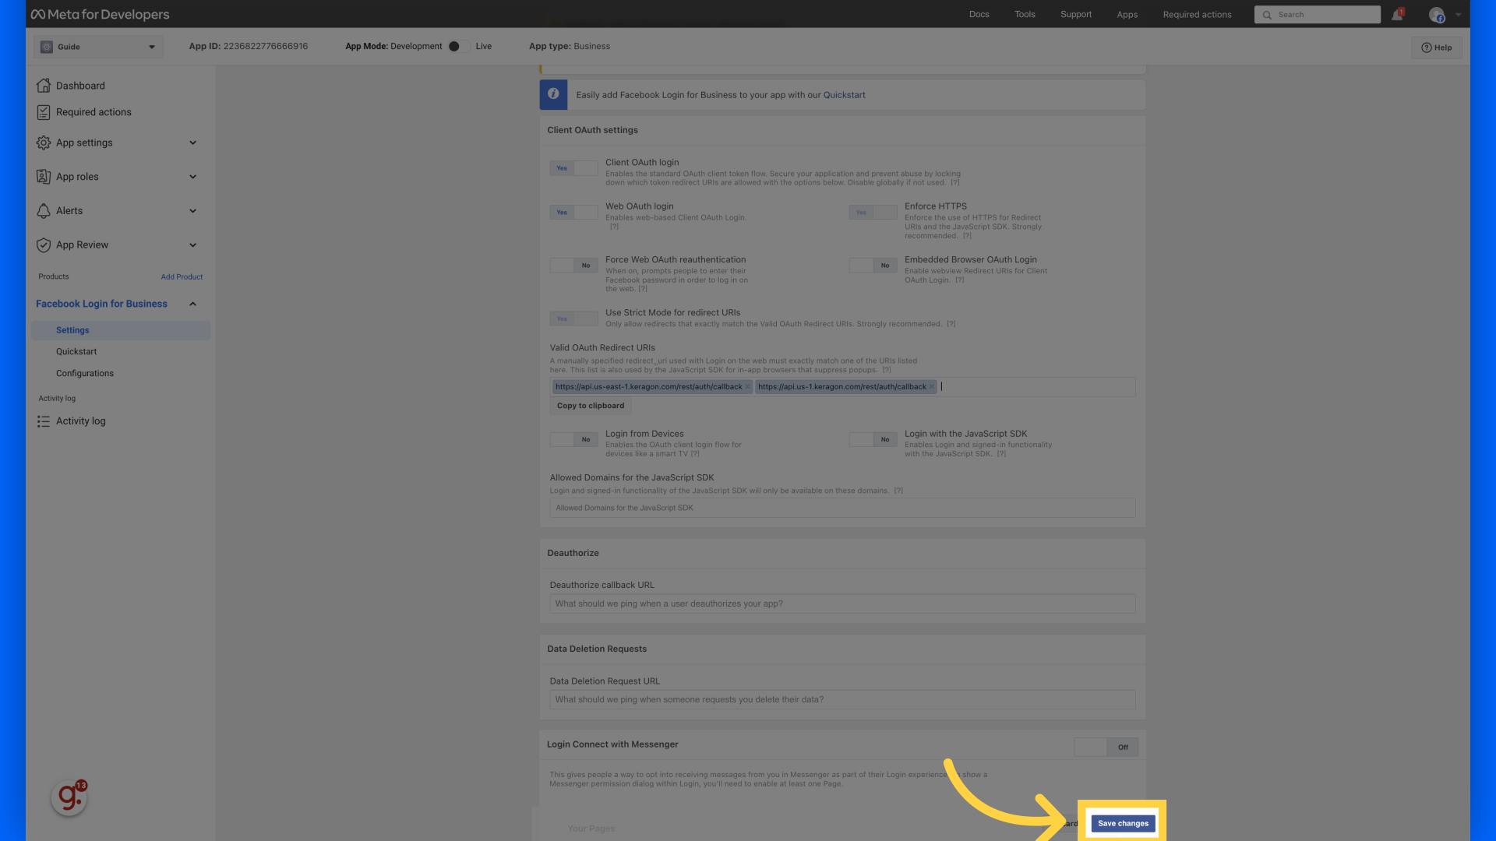Expand Alerts chevron
The height and width of the screenshot is (841, 1496).
[x=192, y=211]
